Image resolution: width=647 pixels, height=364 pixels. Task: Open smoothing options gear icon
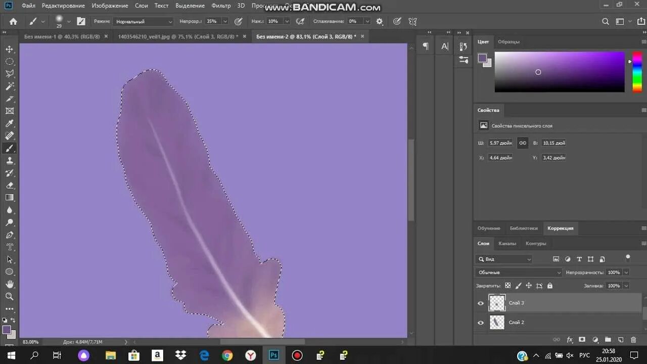tap(380, 21)
